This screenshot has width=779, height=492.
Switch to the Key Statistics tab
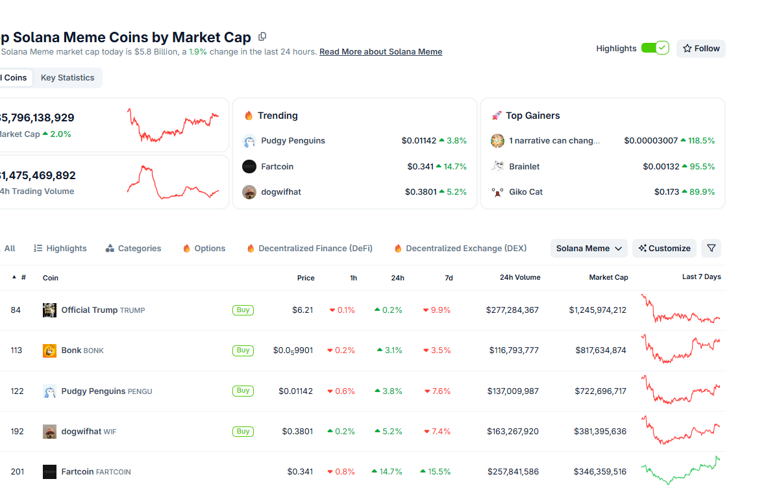click(68, 78)
